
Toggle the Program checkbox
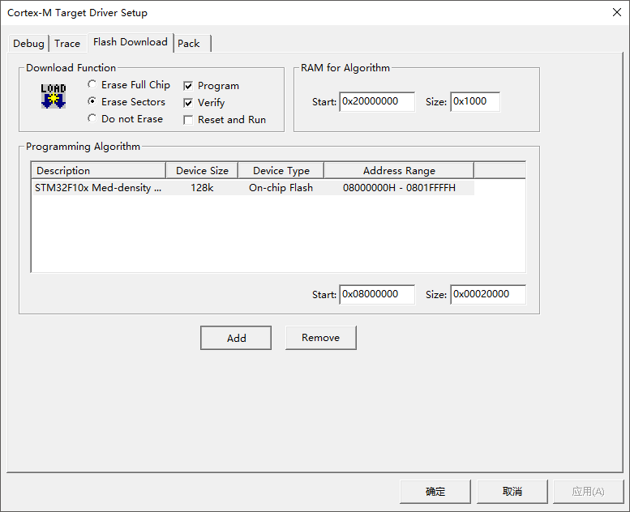[x=188, y=86]
